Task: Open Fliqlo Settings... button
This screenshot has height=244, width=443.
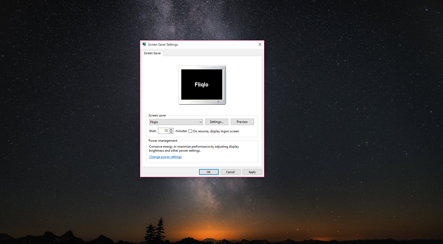Action: coord(217,122)
